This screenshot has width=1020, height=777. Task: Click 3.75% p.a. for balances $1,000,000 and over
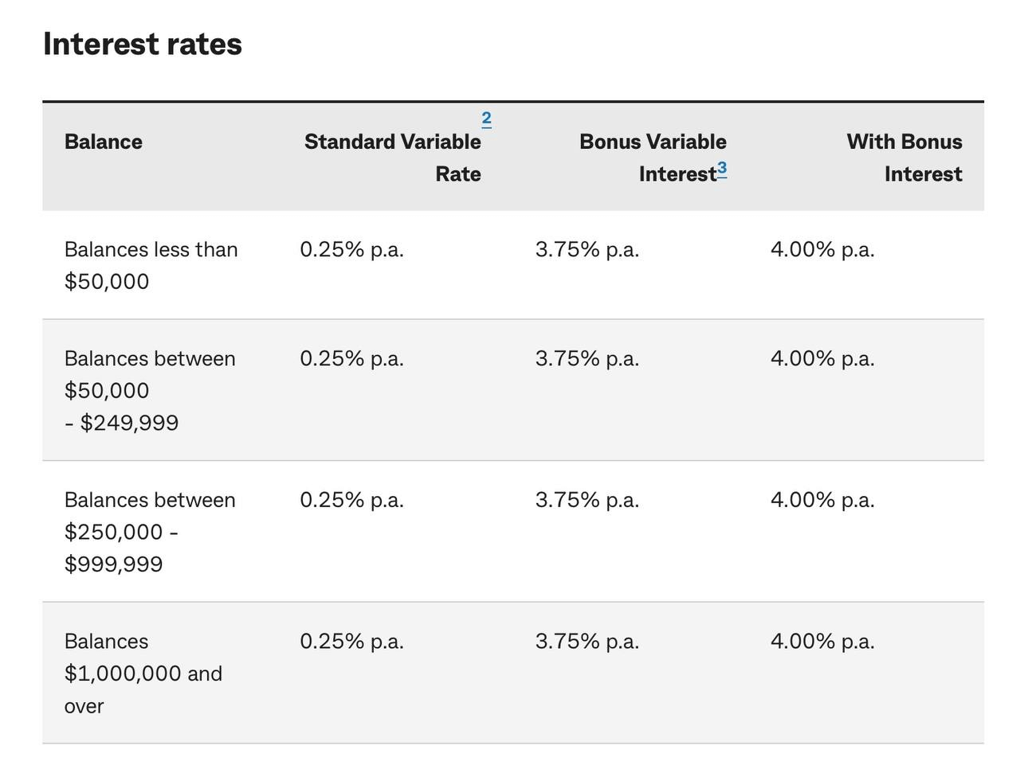587,642
